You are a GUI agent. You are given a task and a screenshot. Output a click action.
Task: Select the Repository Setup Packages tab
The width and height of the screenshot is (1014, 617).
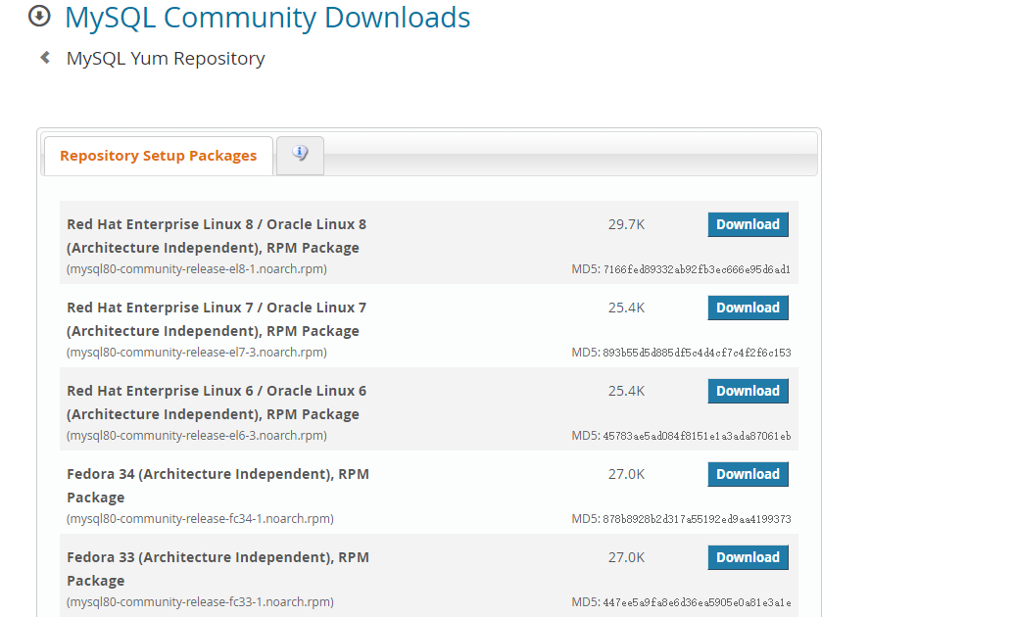159,156
